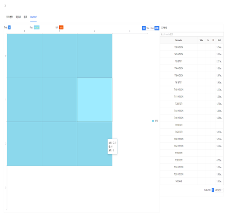Viewport: 228px width, 217px height.
Task: Sort by the Parameter column header
Action: coord(178,40)
